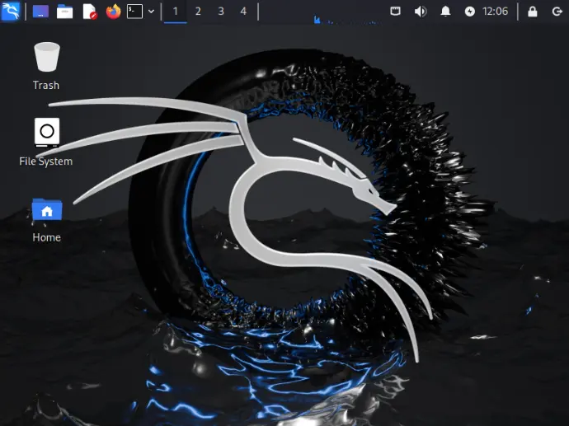
Task: Open the terminal emulator launcher
Action: click(134, 12)
